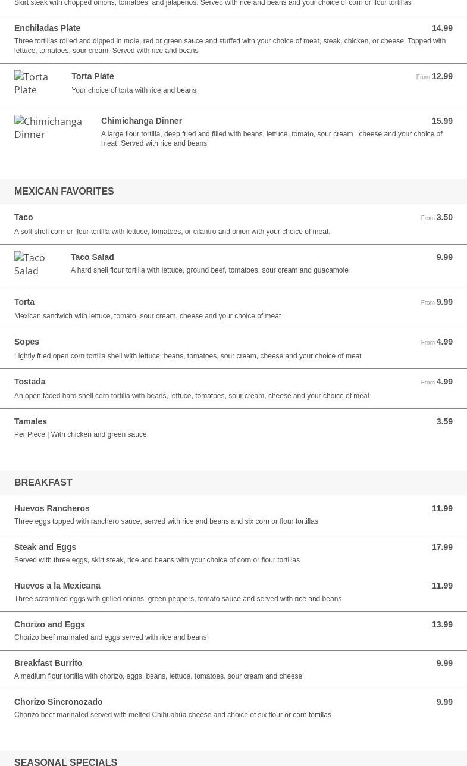The width and height of the screenshot is (467, 766).
Task: Open the Torta Plate thumbnail image
Action: coord(36,83)
